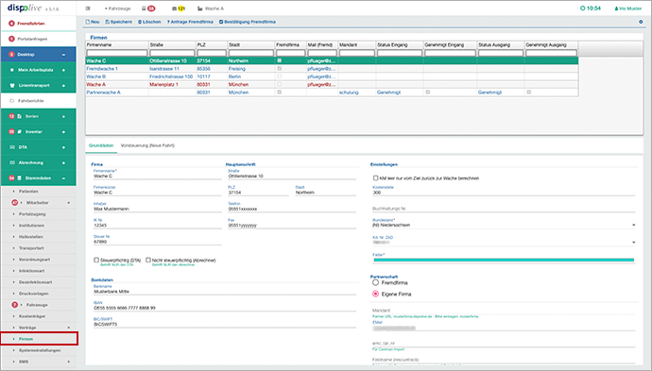652x371 pixels.
Task: Select the Fremdfirma radio button
Action: pos(375,282)
